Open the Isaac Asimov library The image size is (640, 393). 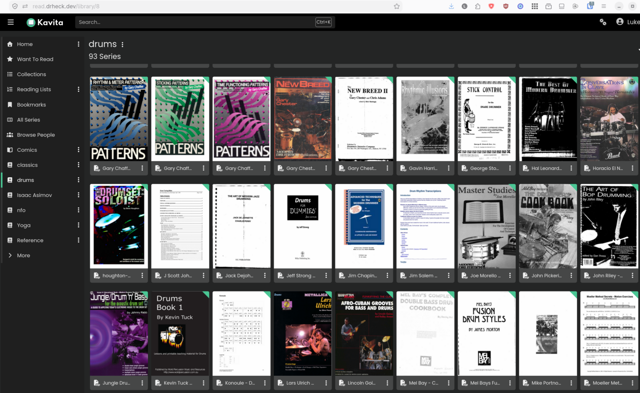[34, 195]
